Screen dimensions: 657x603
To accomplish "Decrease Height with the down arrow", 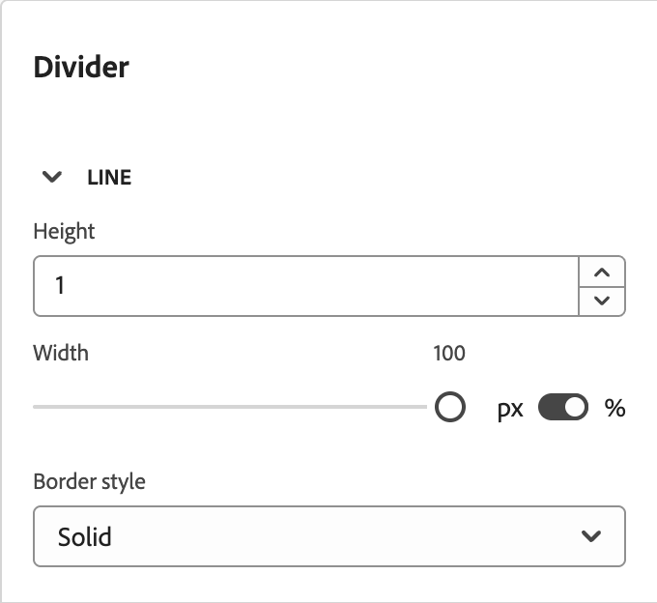I will pyautogui.click(x=602, y=301).
